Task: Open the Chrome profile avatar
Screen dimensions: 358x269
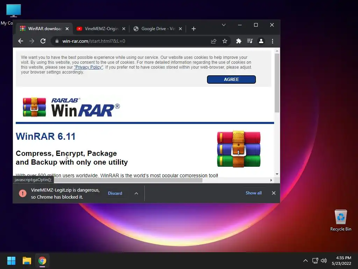Action: [x=261, y=41]
